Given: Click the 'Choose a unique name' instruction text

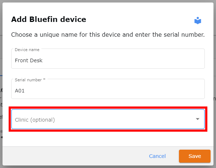Looking at the screenshot, I should (108, 35).
